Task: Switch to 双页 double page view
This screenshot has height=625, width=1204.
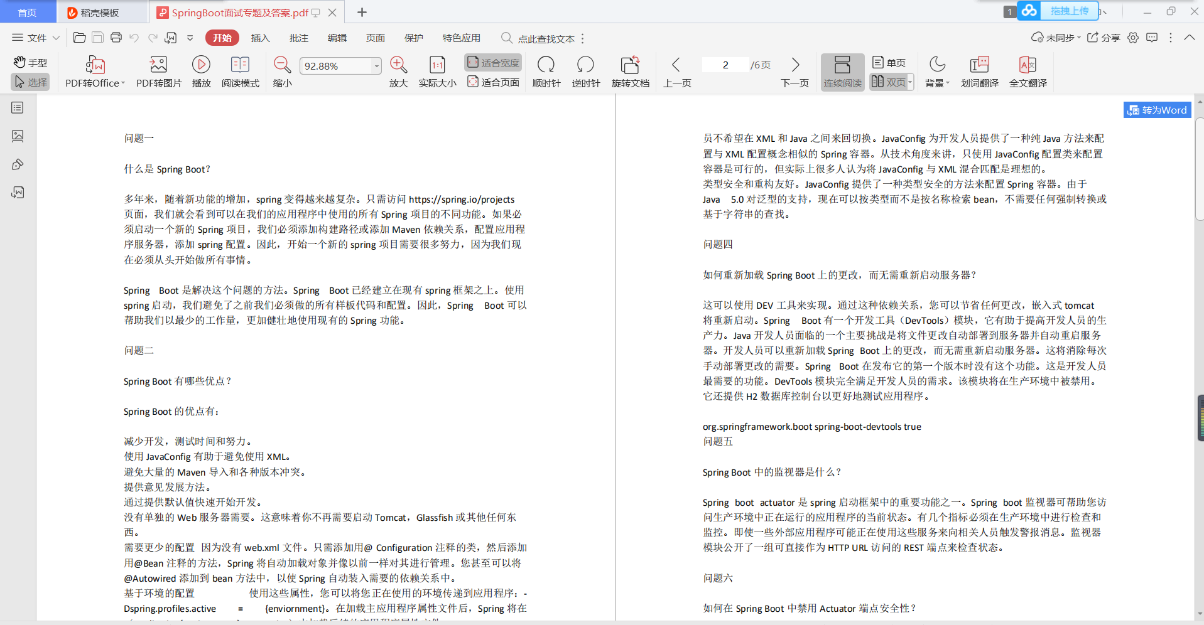Action: click(x=888, y=82)
